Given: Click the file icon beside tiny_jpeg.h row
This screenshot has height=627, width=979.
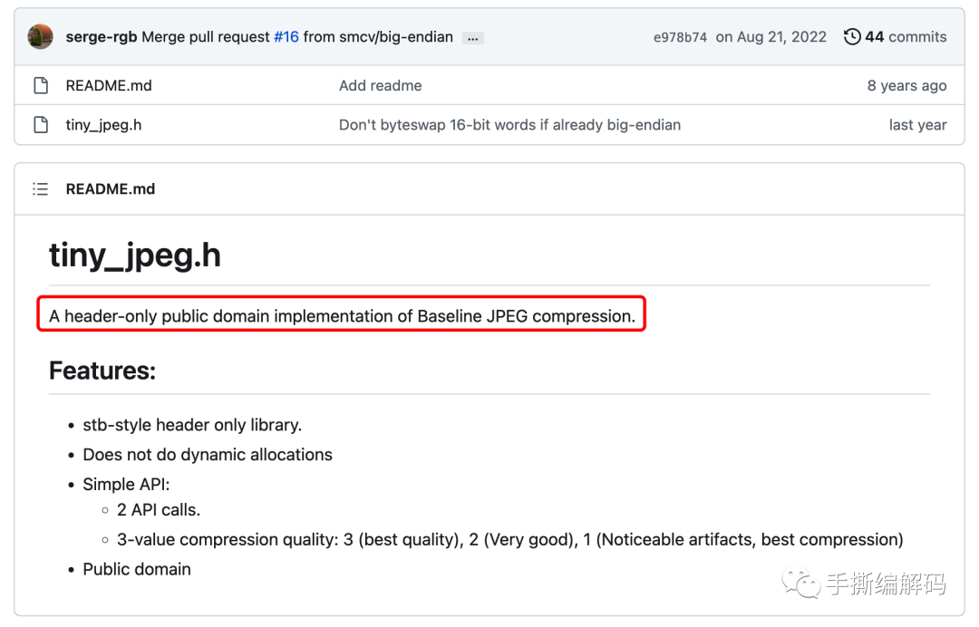Looking at the screenshot, I should click(41, 125).
